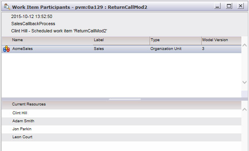Select the AcmeSales participant row
This screenshot has height=151, width=249.
coord(121,49)
